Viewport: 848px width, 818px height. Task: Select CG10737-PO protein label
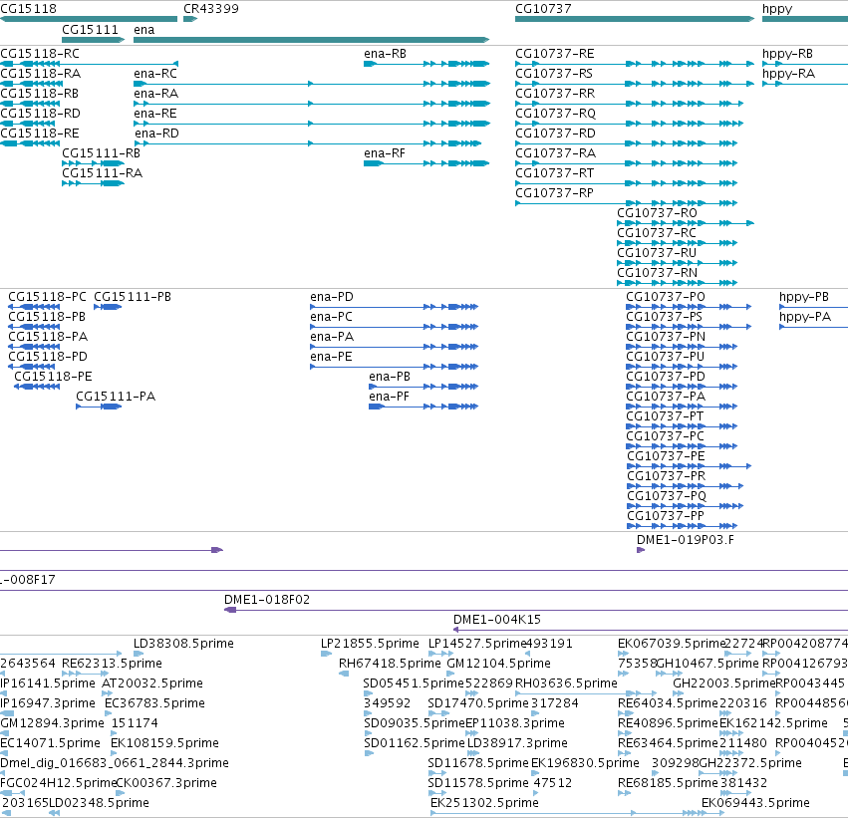pos(666,297)
